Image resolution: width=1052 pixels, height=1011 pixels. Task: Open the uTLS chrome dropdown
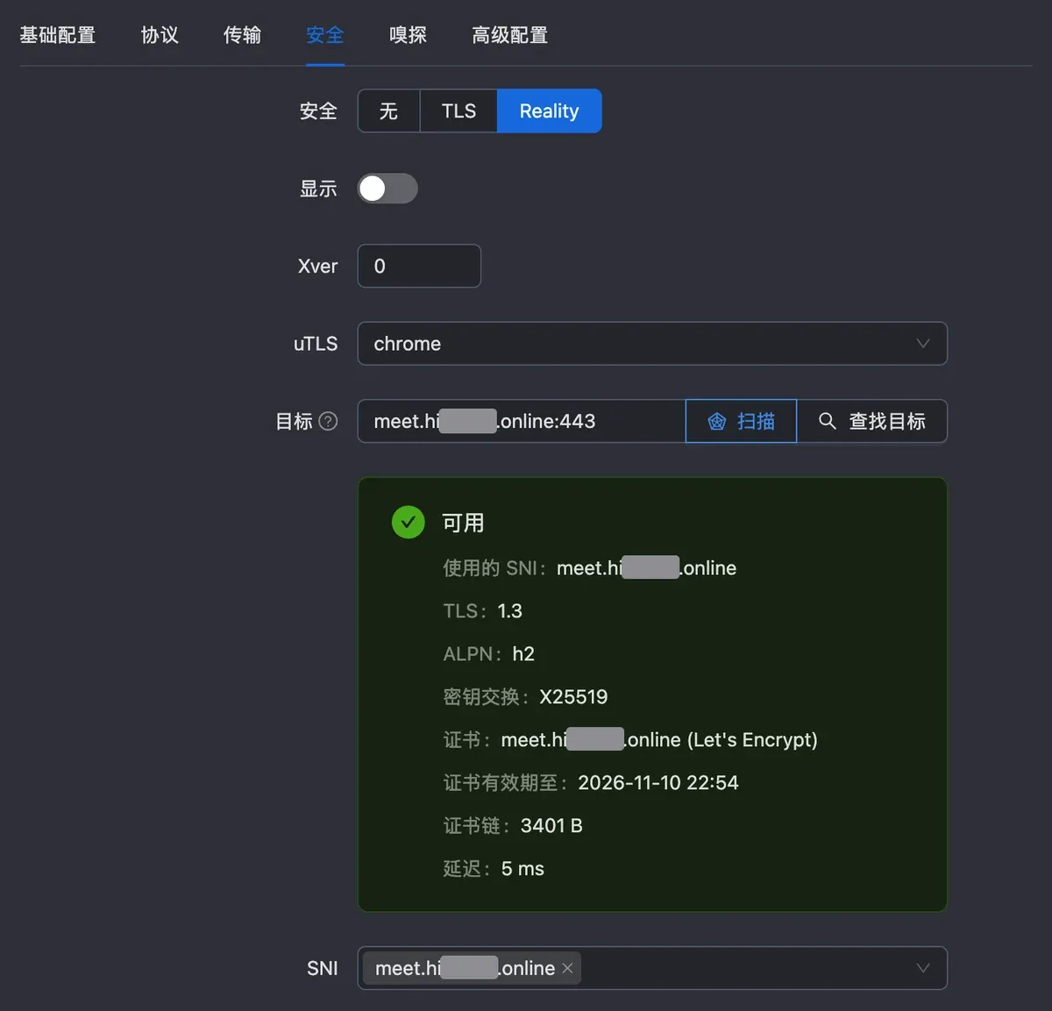[652, 344]
